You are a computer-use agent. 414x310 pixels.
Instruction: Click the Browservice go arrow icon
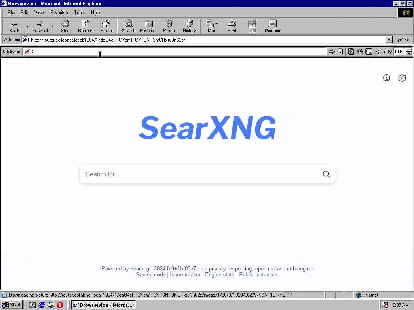[x=332, y=52]
